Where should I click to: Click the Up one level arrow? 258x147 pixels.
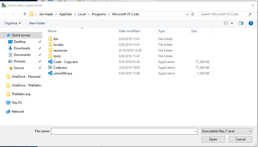pyautogui.click(x=25, y=14)
